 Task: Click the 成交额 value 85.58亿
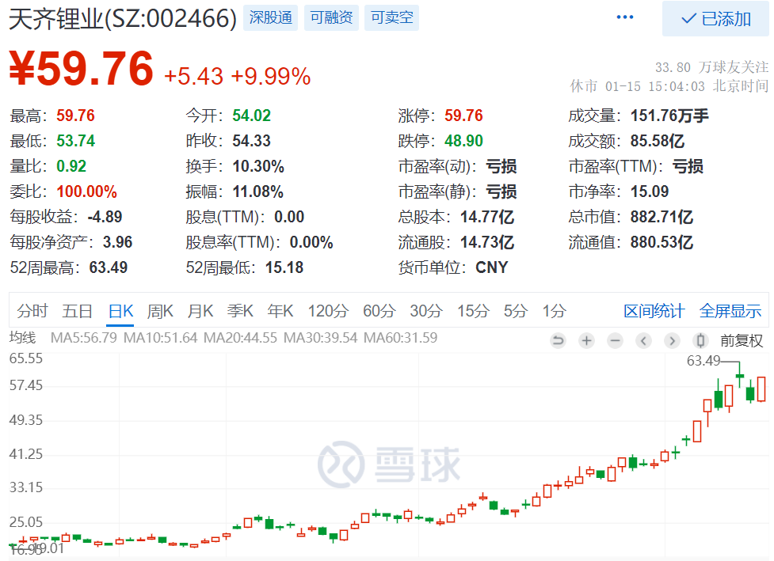(x=658, y=142)
